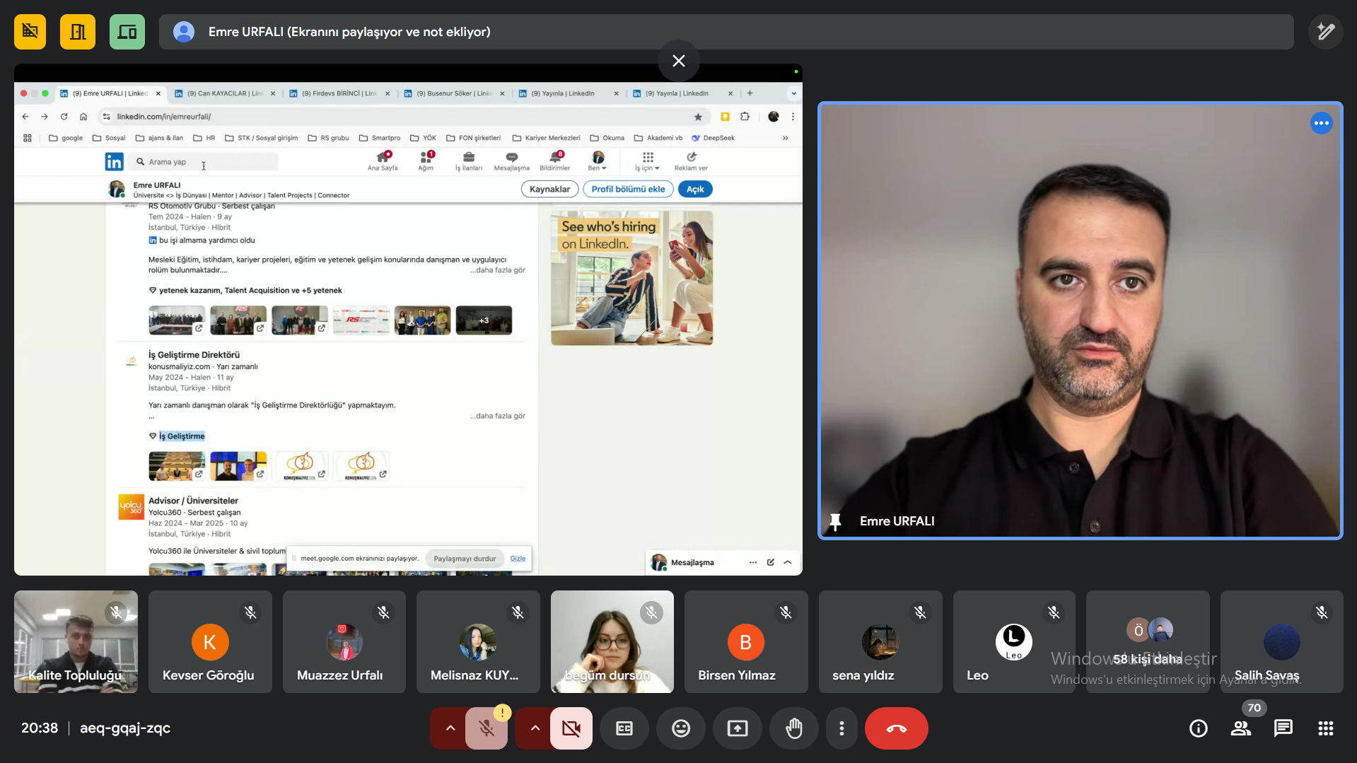Image resolution: width=1357 pixels, height=763 pixels.
Task: Click the Profil bölümü ekle button
Action: (628, 190)
